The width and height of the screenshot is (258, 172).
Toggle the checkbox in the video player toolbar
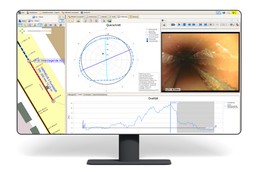170,25
